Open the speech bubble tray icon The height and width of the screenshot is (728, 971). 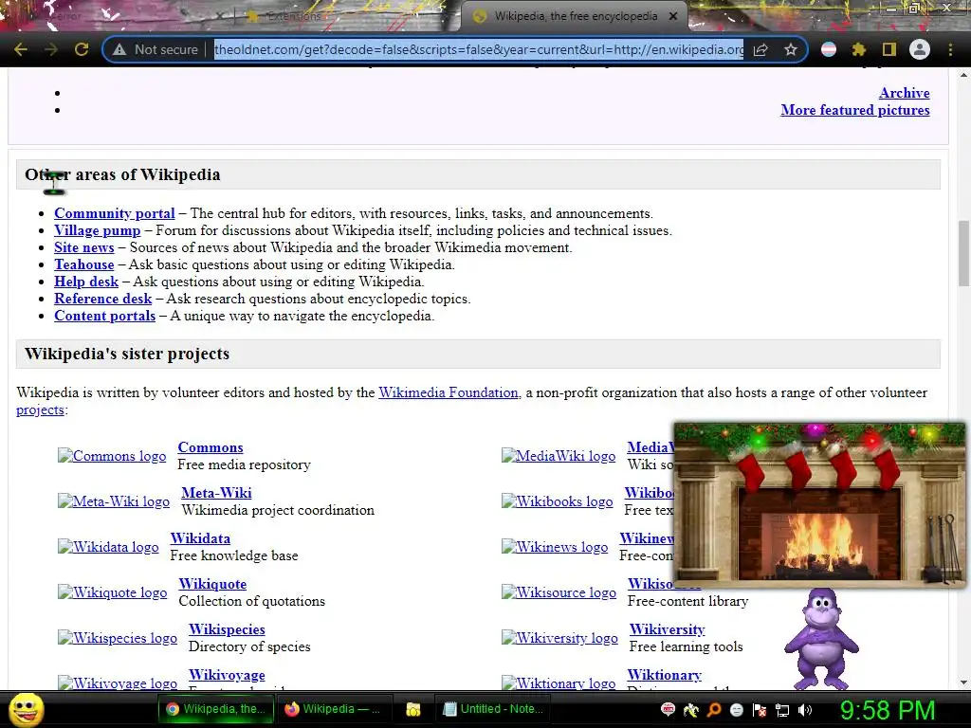pos(668,710)
